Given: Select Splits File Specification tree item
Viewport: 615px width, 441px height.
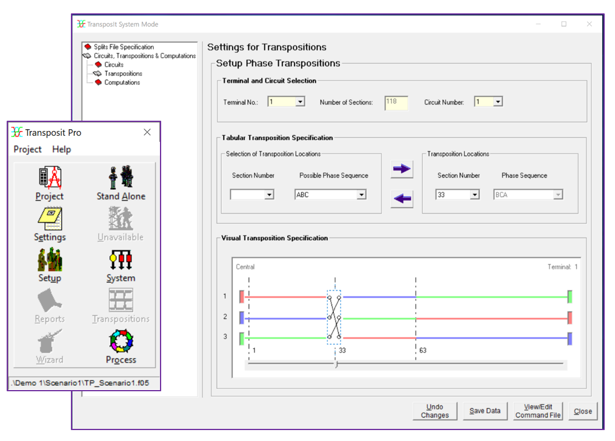Looking at the screenshot, I should point(124,47).
